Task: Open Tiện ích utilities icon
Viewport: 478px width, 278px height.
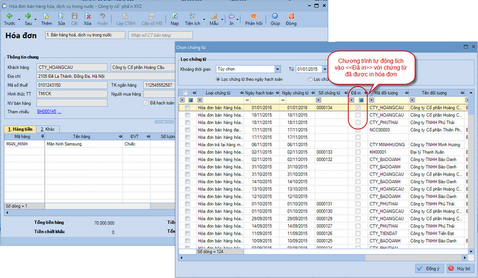Action: coord(192,16)
